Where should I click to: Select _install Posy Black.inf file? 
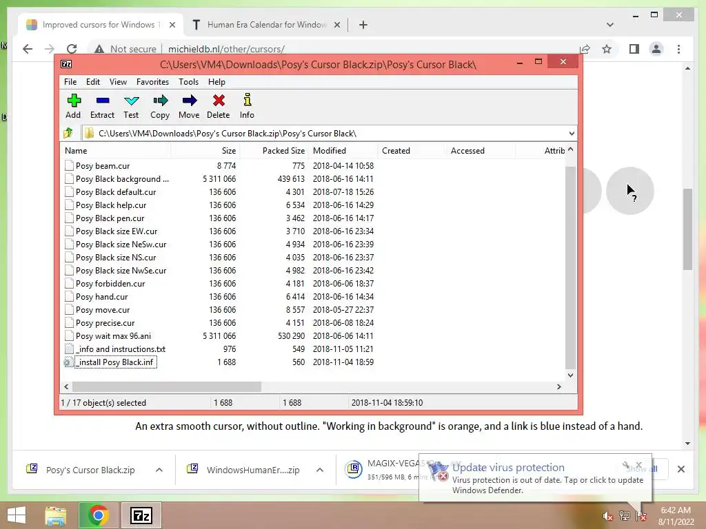pyautogui.click(x=116, y=362)
